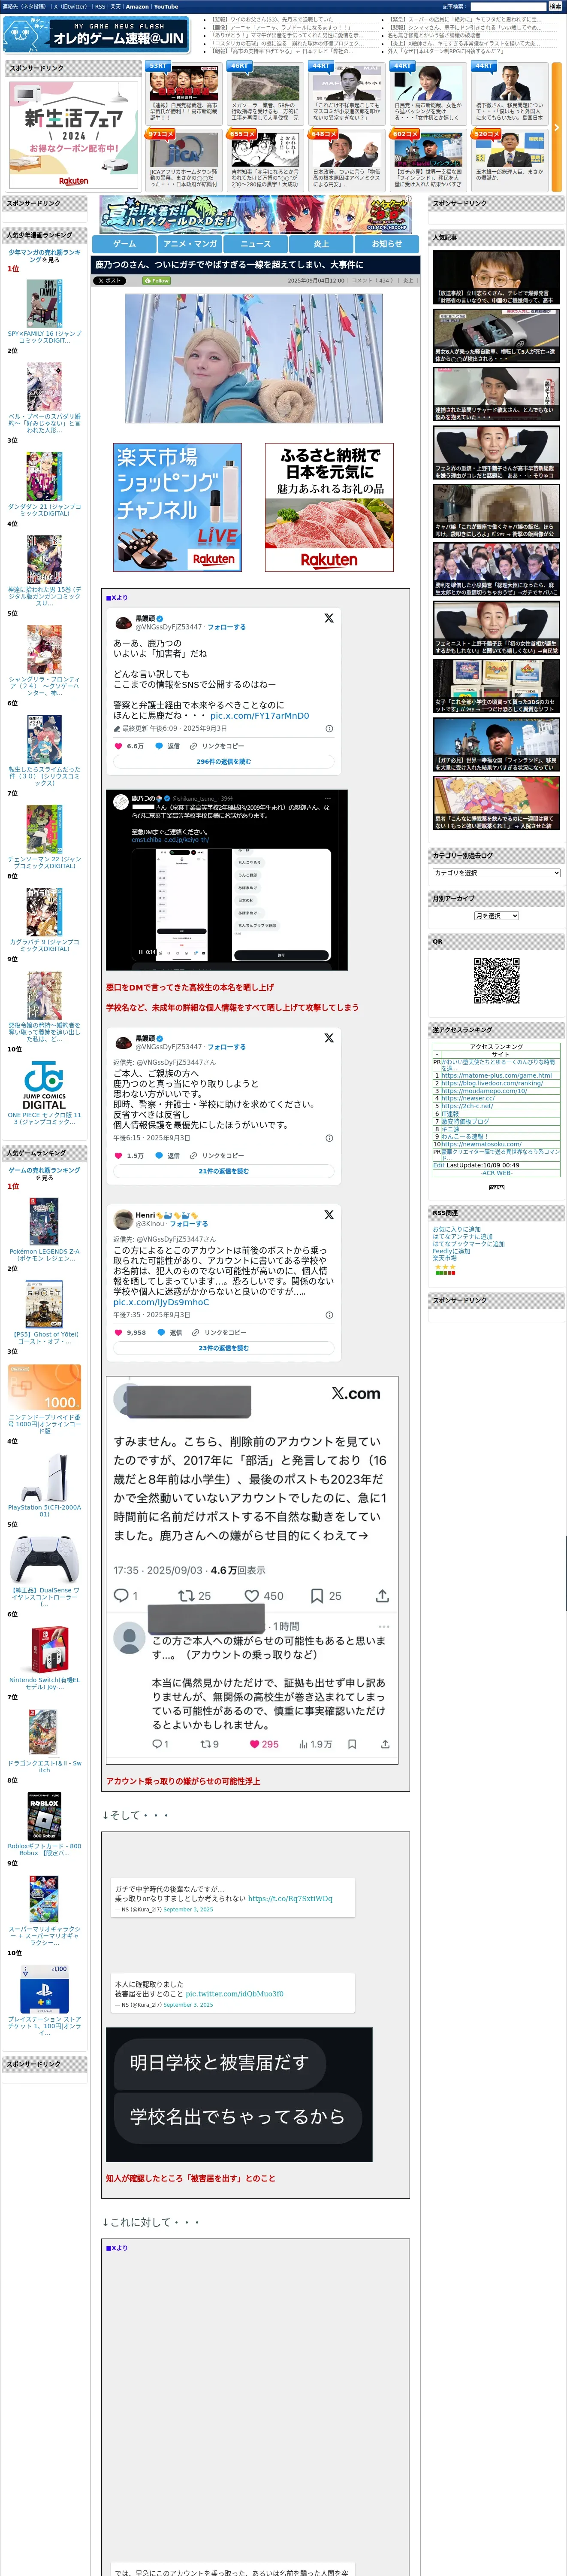This screenshot has height=2576, width=567.
Task: Pause the embedded video at 0:14
Action: tap(141, 952)
